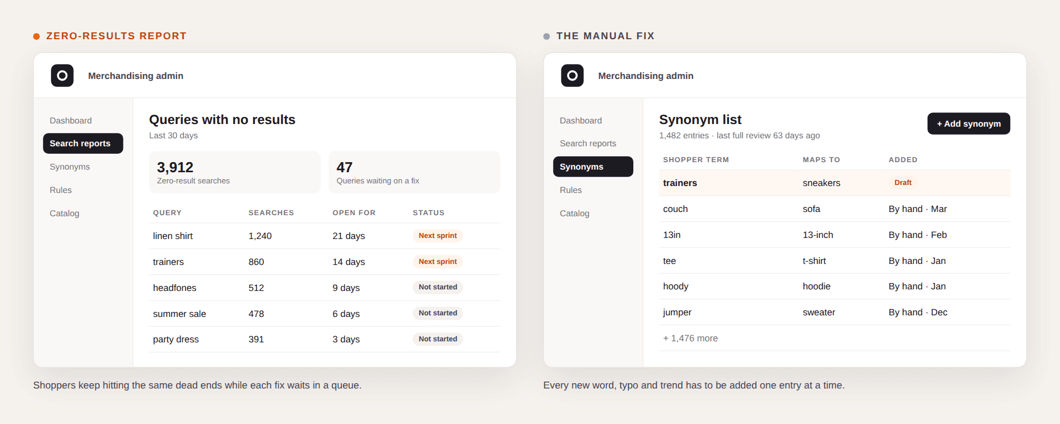Click the QUERY column header

(x=167, y=213)
